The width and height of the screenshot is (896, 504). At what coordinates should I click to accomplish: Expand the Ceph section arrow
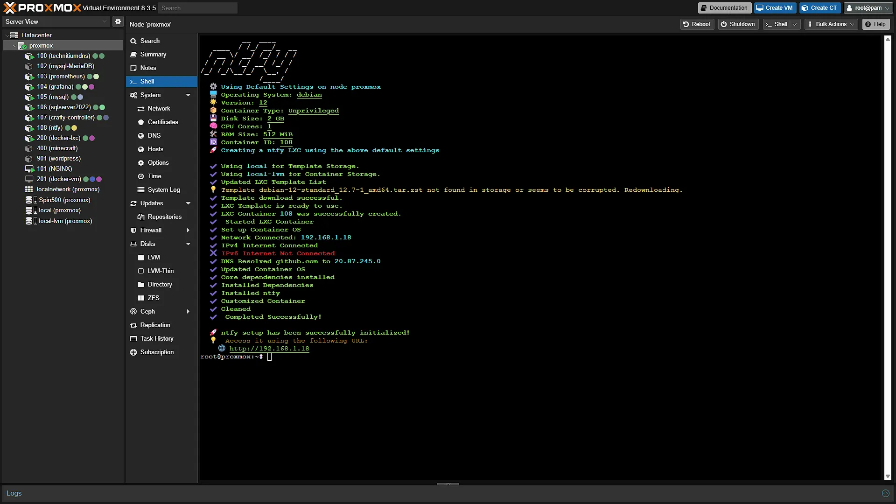point(188,312)
